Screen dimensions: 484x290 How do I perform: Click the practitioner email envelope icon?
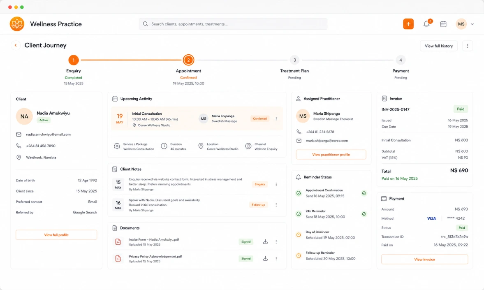coord(299,141)
